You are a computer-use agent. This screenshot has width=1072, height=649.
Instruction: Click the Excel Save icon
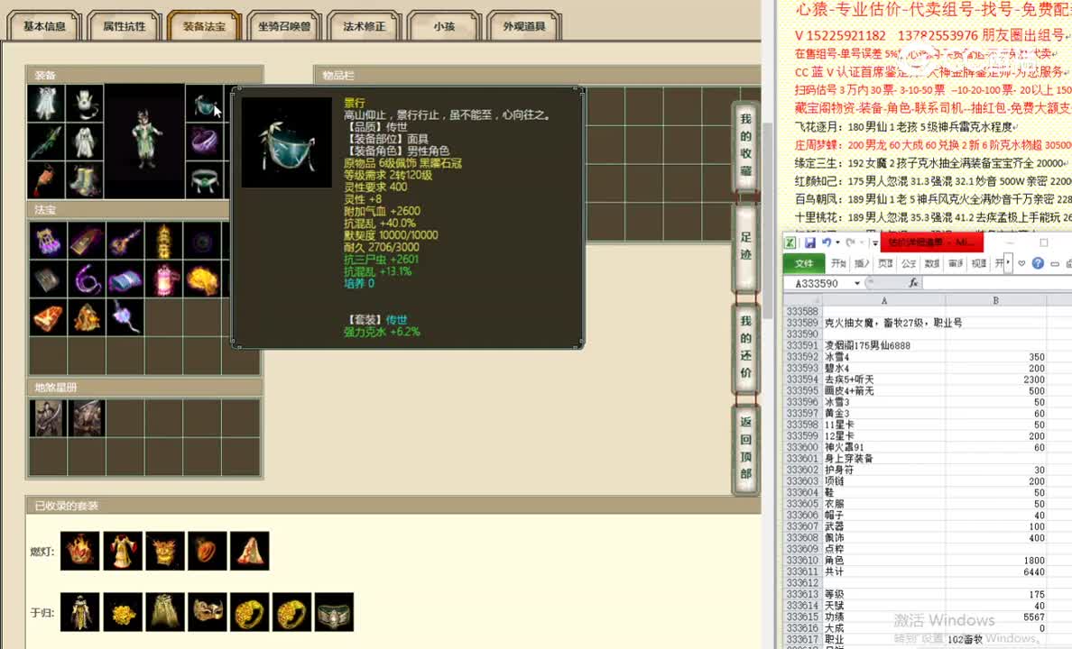click(810, 242)
